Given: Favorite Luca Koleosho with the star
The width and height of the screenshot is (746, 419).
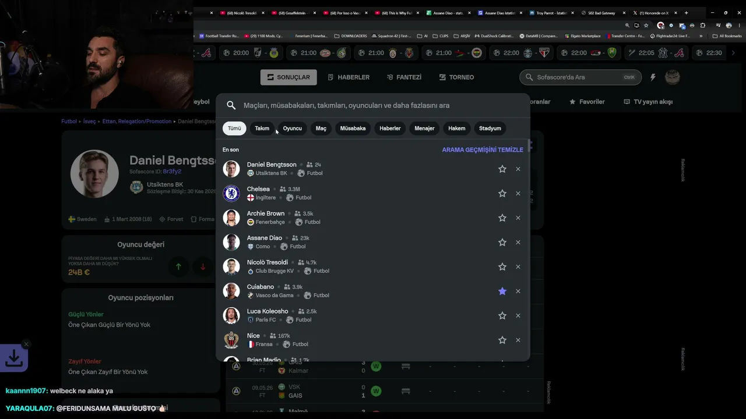Looking at the screenshot, I should tap(502, 315).
